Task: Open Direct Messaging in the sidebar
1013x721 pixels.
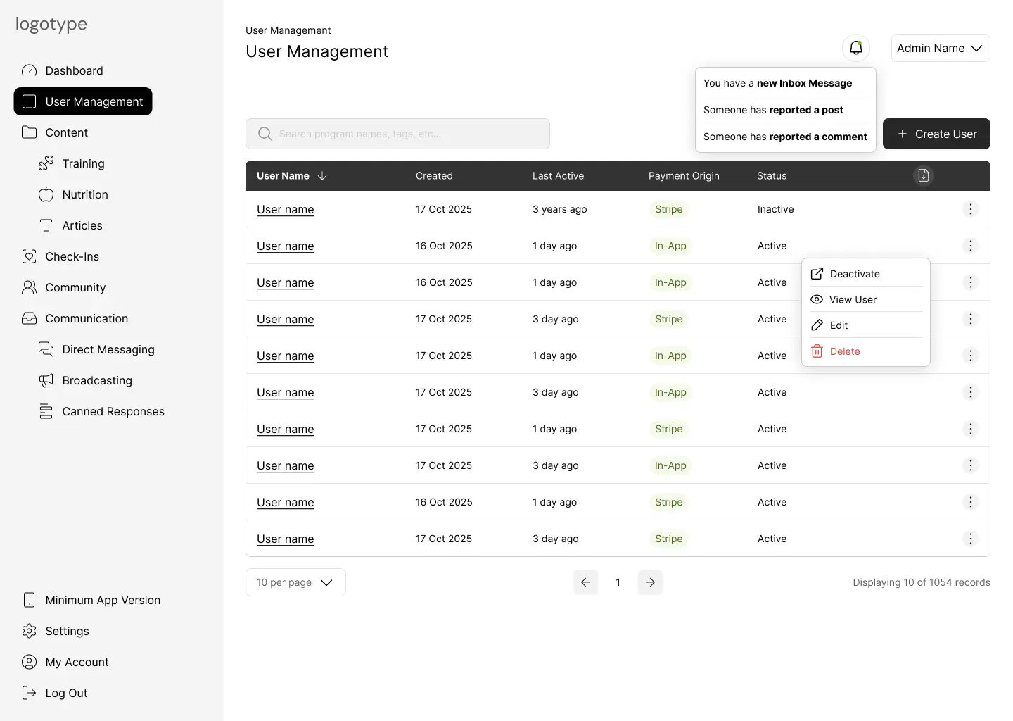Action: [96, 349]
